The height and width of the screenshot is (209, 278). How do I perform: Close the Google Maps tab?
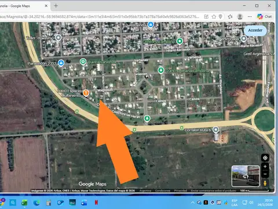(x=46, y=6)
